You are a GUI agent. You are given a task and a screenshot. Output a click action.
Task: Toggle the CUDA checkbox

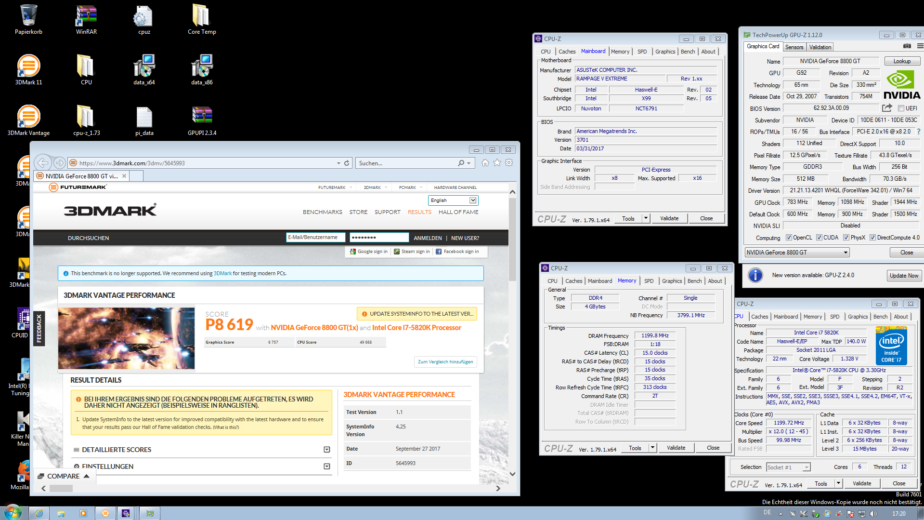click(819, 238)
